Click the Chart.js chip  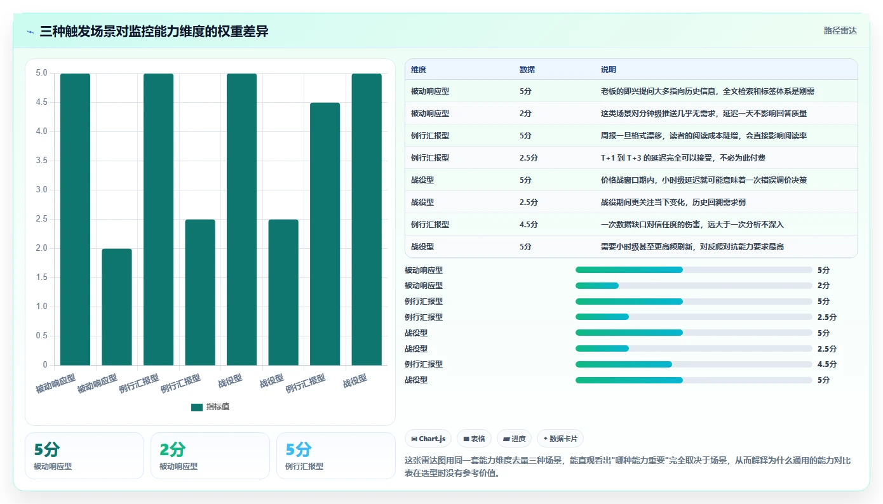(x=428, y=439)
